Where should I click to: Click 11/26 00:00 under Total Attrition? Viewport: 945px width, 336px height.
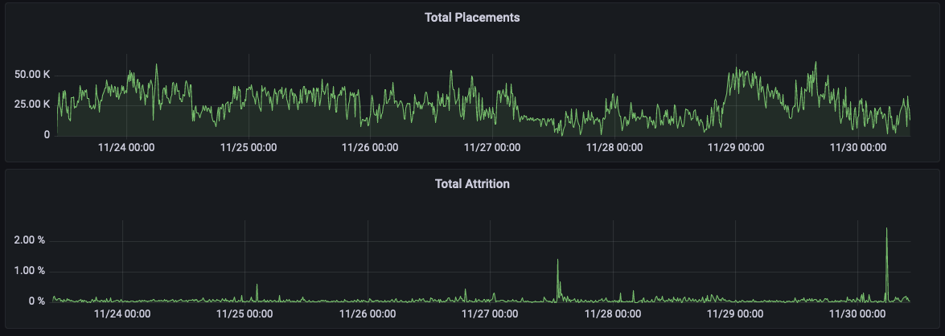368,313
